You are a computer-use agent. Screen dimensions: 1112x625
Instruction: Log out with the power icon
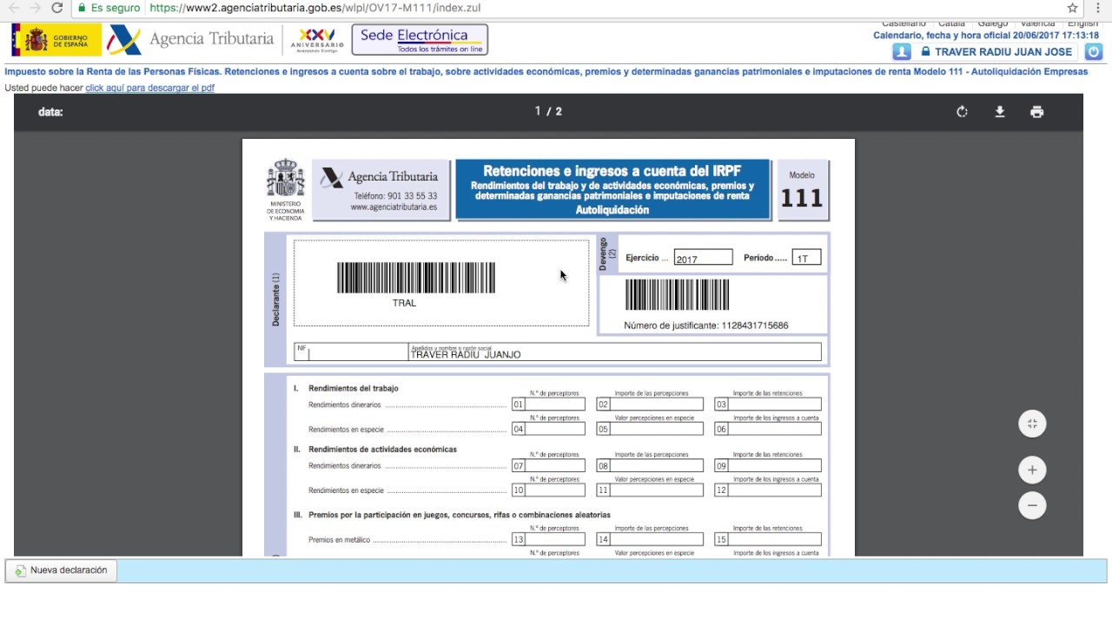(1094, 52)
